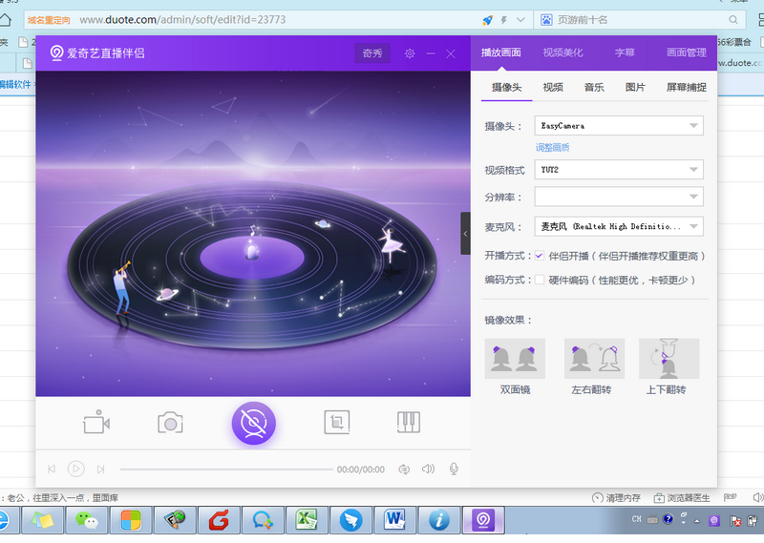Click the playback progress slider track
This screenshot has height=543, width=764.
coord(226,470)
